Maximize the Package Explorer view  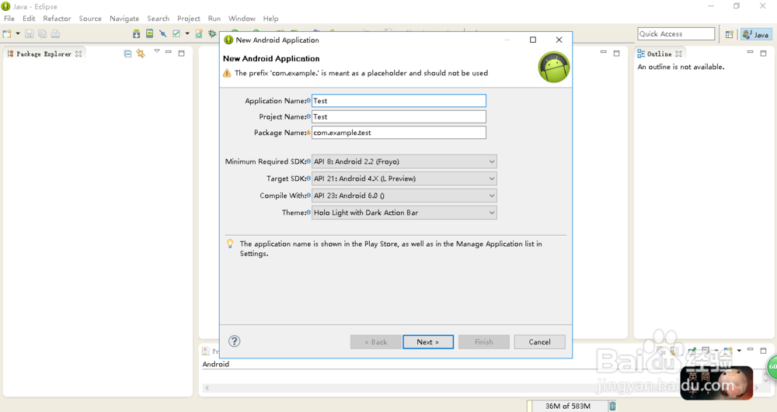click(x=181, y=53)
